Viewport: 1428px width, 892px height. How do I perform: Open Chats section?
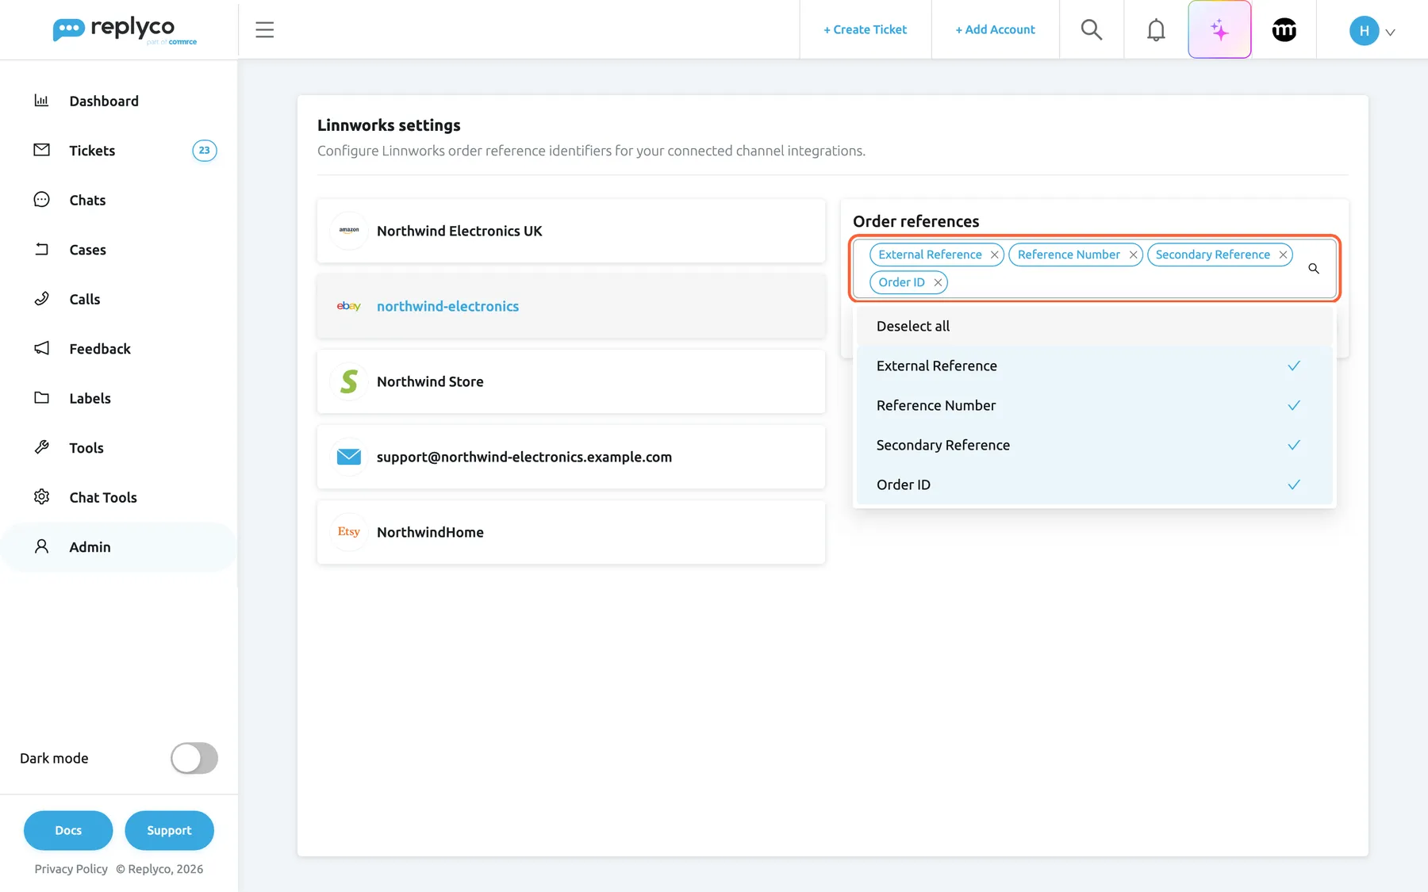pyautogui.click(x=119, y=200)
